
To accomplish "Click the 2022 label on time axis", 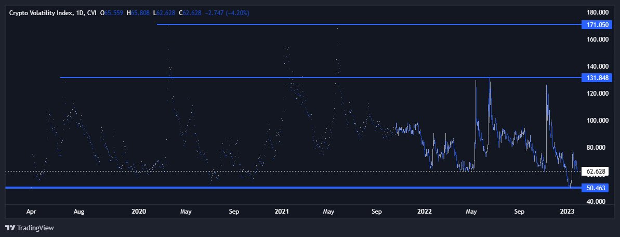I will (425, 212).
